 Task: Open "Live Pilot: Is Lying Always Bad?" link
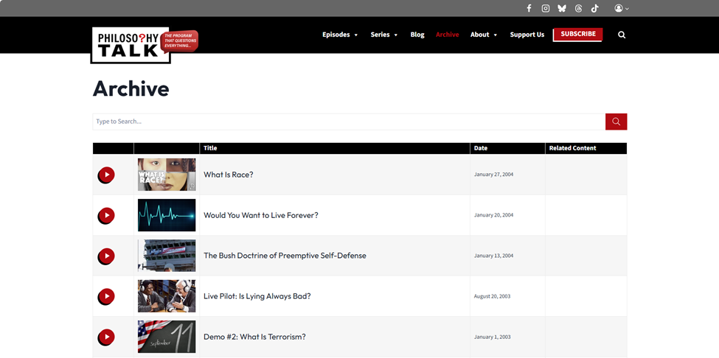click(257, 296)
